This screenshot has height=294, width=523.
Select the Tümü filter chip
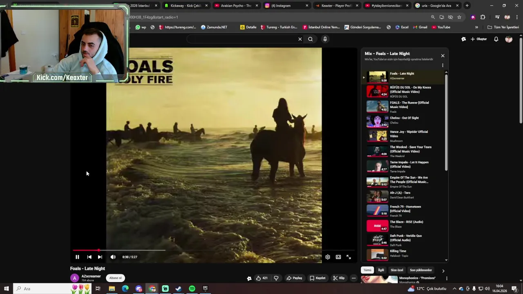click(367, 270)
